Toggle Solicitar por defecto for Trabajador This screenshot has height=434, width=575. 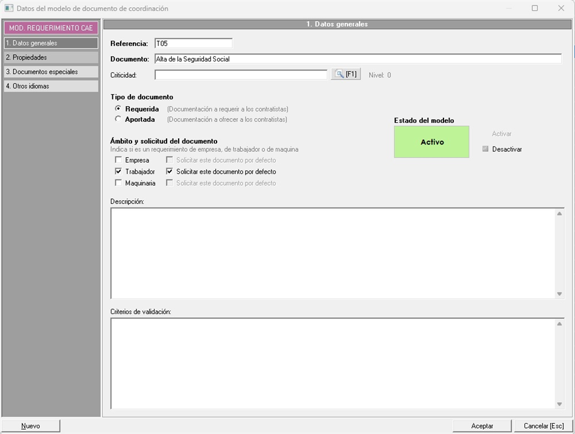(170, 172)
